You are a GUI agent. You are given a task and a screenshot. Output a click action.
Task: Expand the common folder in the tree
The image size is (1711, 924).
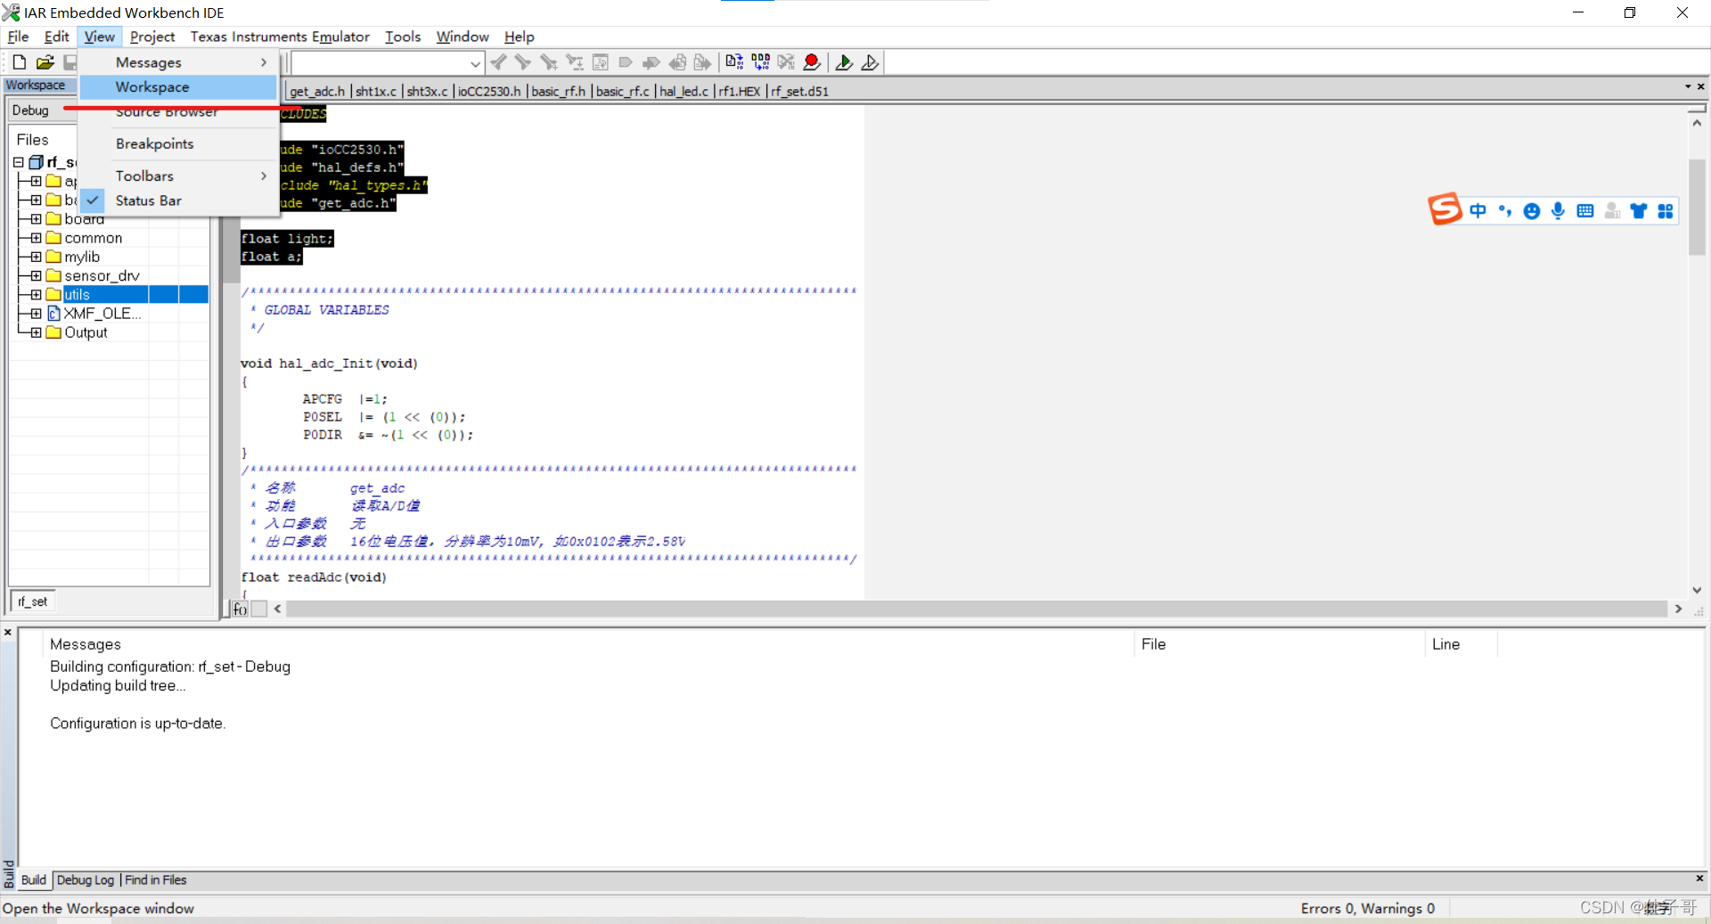[36, 238]
